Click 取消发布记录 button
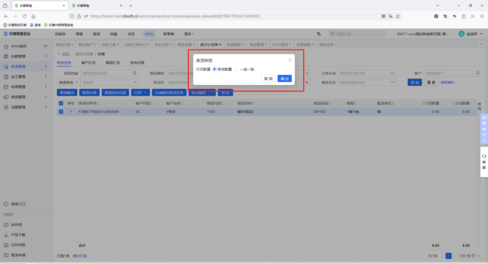This screenshot has height=264, width=488. [x=115, y=93]
